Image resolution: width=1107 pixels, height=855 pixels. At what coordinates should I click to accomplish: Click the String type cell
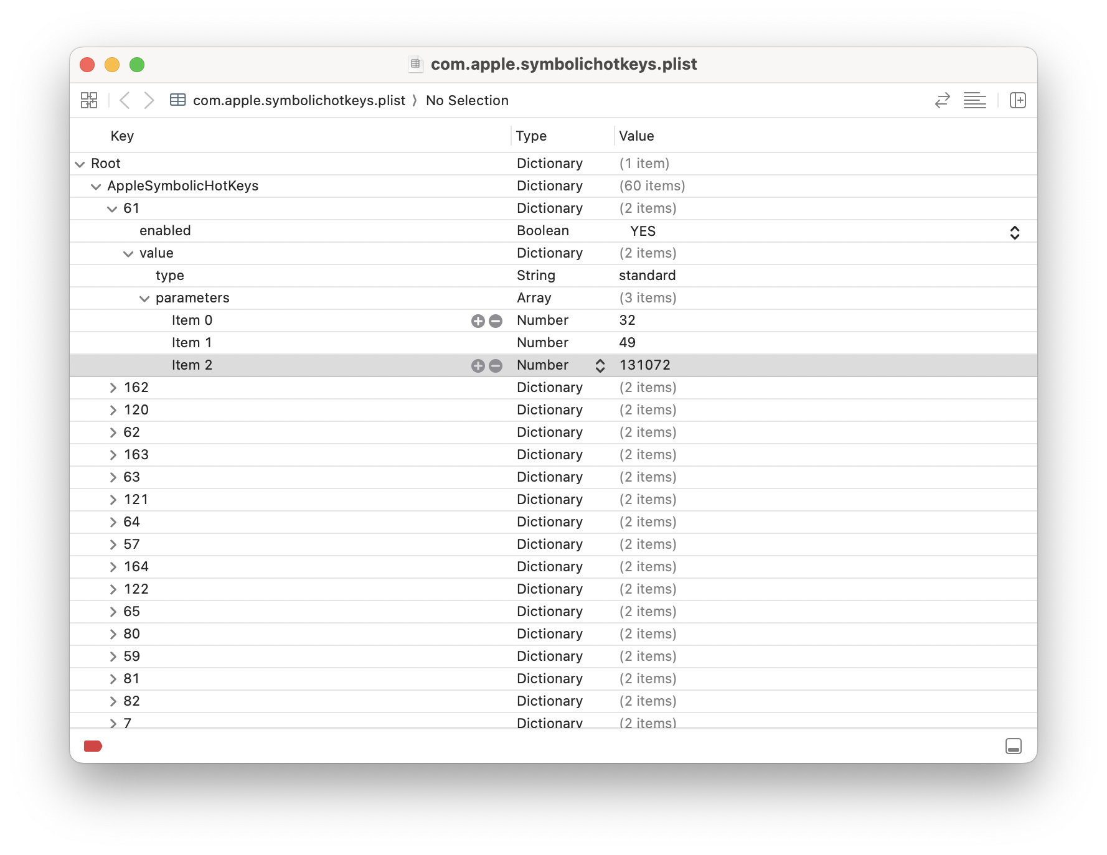tap(535, 276)
